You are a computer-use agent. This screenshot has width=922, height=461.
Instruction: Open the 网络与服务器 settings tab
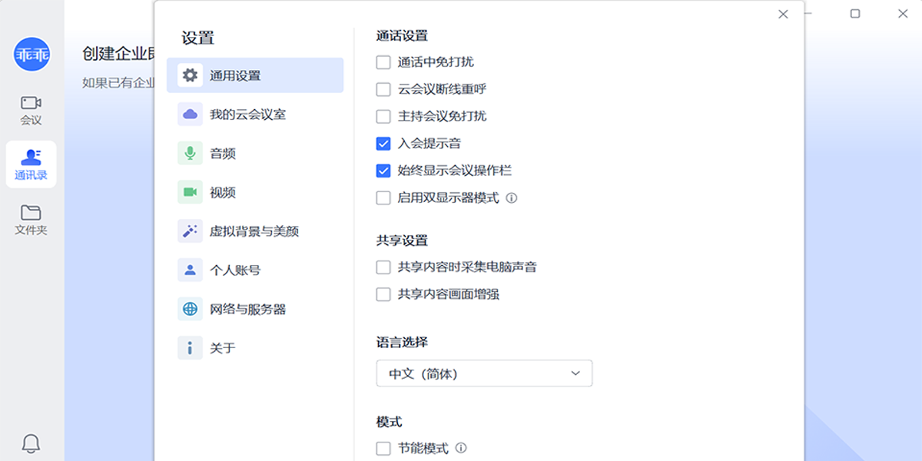coord(255,309)
